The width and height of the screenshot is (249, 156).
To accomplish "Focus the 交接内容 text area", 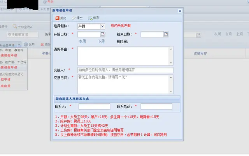I will [x=123, y=84].
